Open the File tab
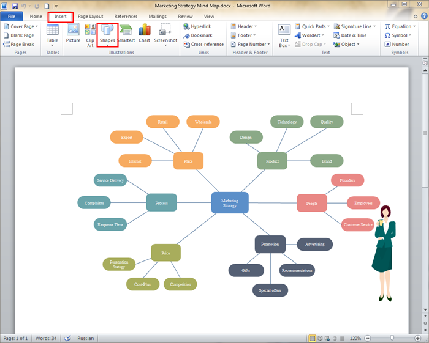The image size is (429, 343). [x=12, y=17]
